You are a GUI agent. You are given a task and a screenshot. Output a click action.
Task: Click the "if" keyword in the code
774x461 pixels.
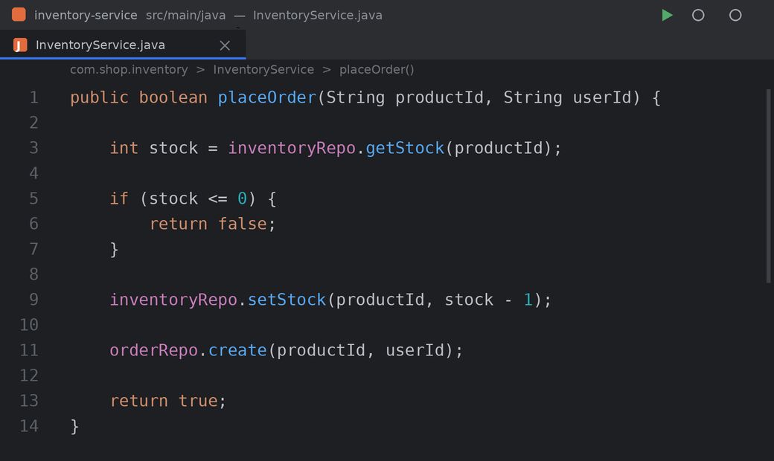(119, 199)
